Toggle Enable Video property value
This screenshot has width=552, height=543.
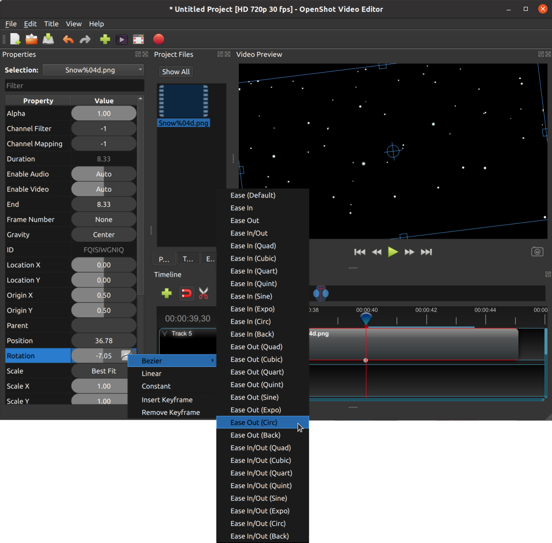click(x=104, y=189)
